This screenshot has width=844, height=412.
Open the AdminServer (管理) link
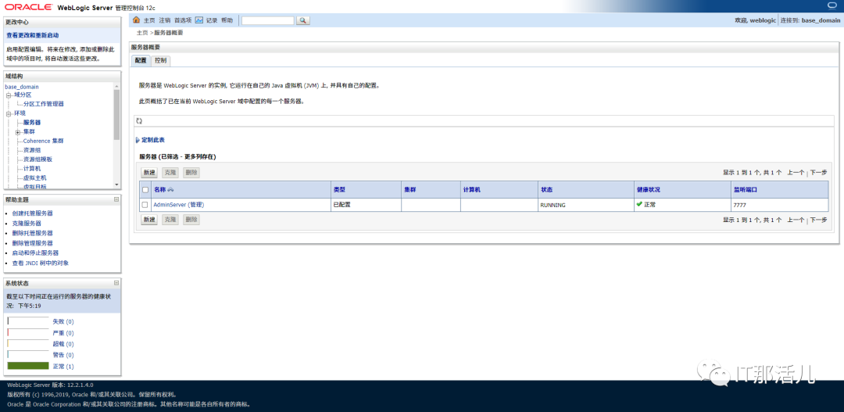(x=179, y=205)
